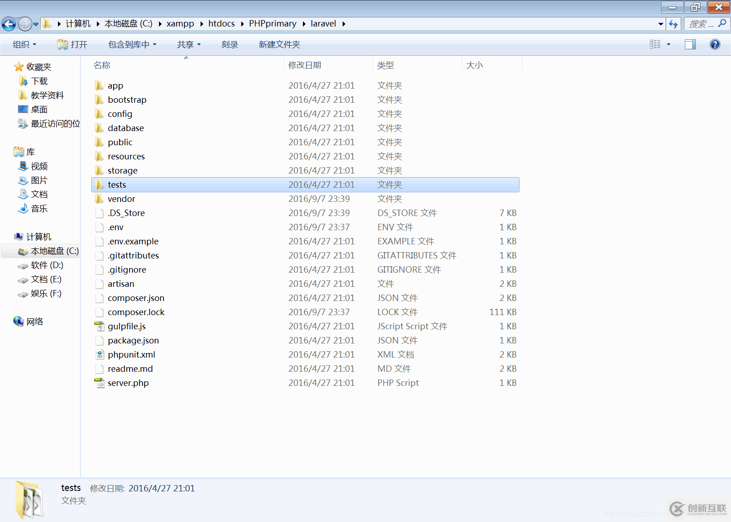The width and height of the screenshot is (731, 522).
Task: Select the resources folder icon
Action: [x=99, y=156]
